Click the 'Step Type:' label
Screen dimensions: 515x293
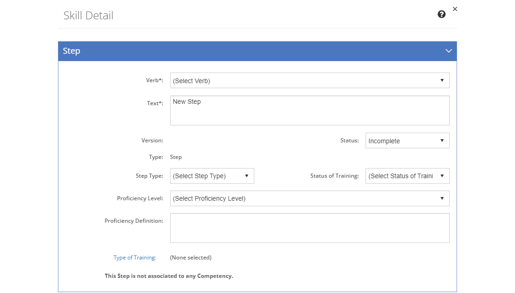(149, 176)
